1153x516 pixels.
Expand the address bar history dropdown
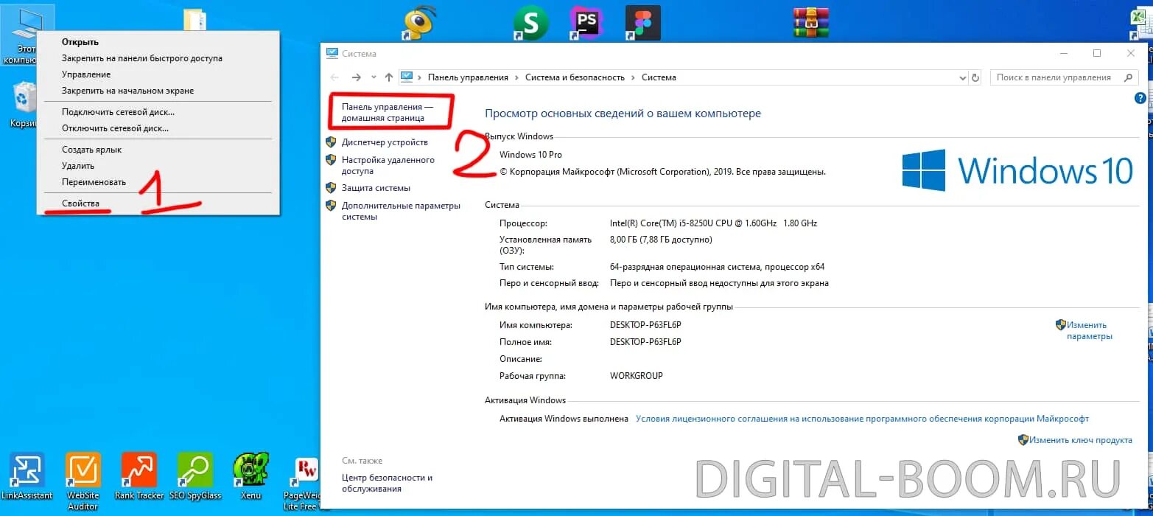click(962, 77)
